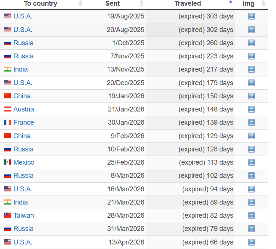Viewport: 276px width, 249px height.
Task: Click the China flag in 19/Jan/2026 row
Action: [x=8, y=96]
